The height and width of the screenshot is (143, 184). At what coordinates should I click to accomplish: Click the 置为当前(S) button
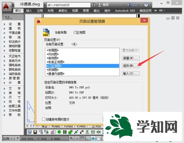(x=131, y=50)
